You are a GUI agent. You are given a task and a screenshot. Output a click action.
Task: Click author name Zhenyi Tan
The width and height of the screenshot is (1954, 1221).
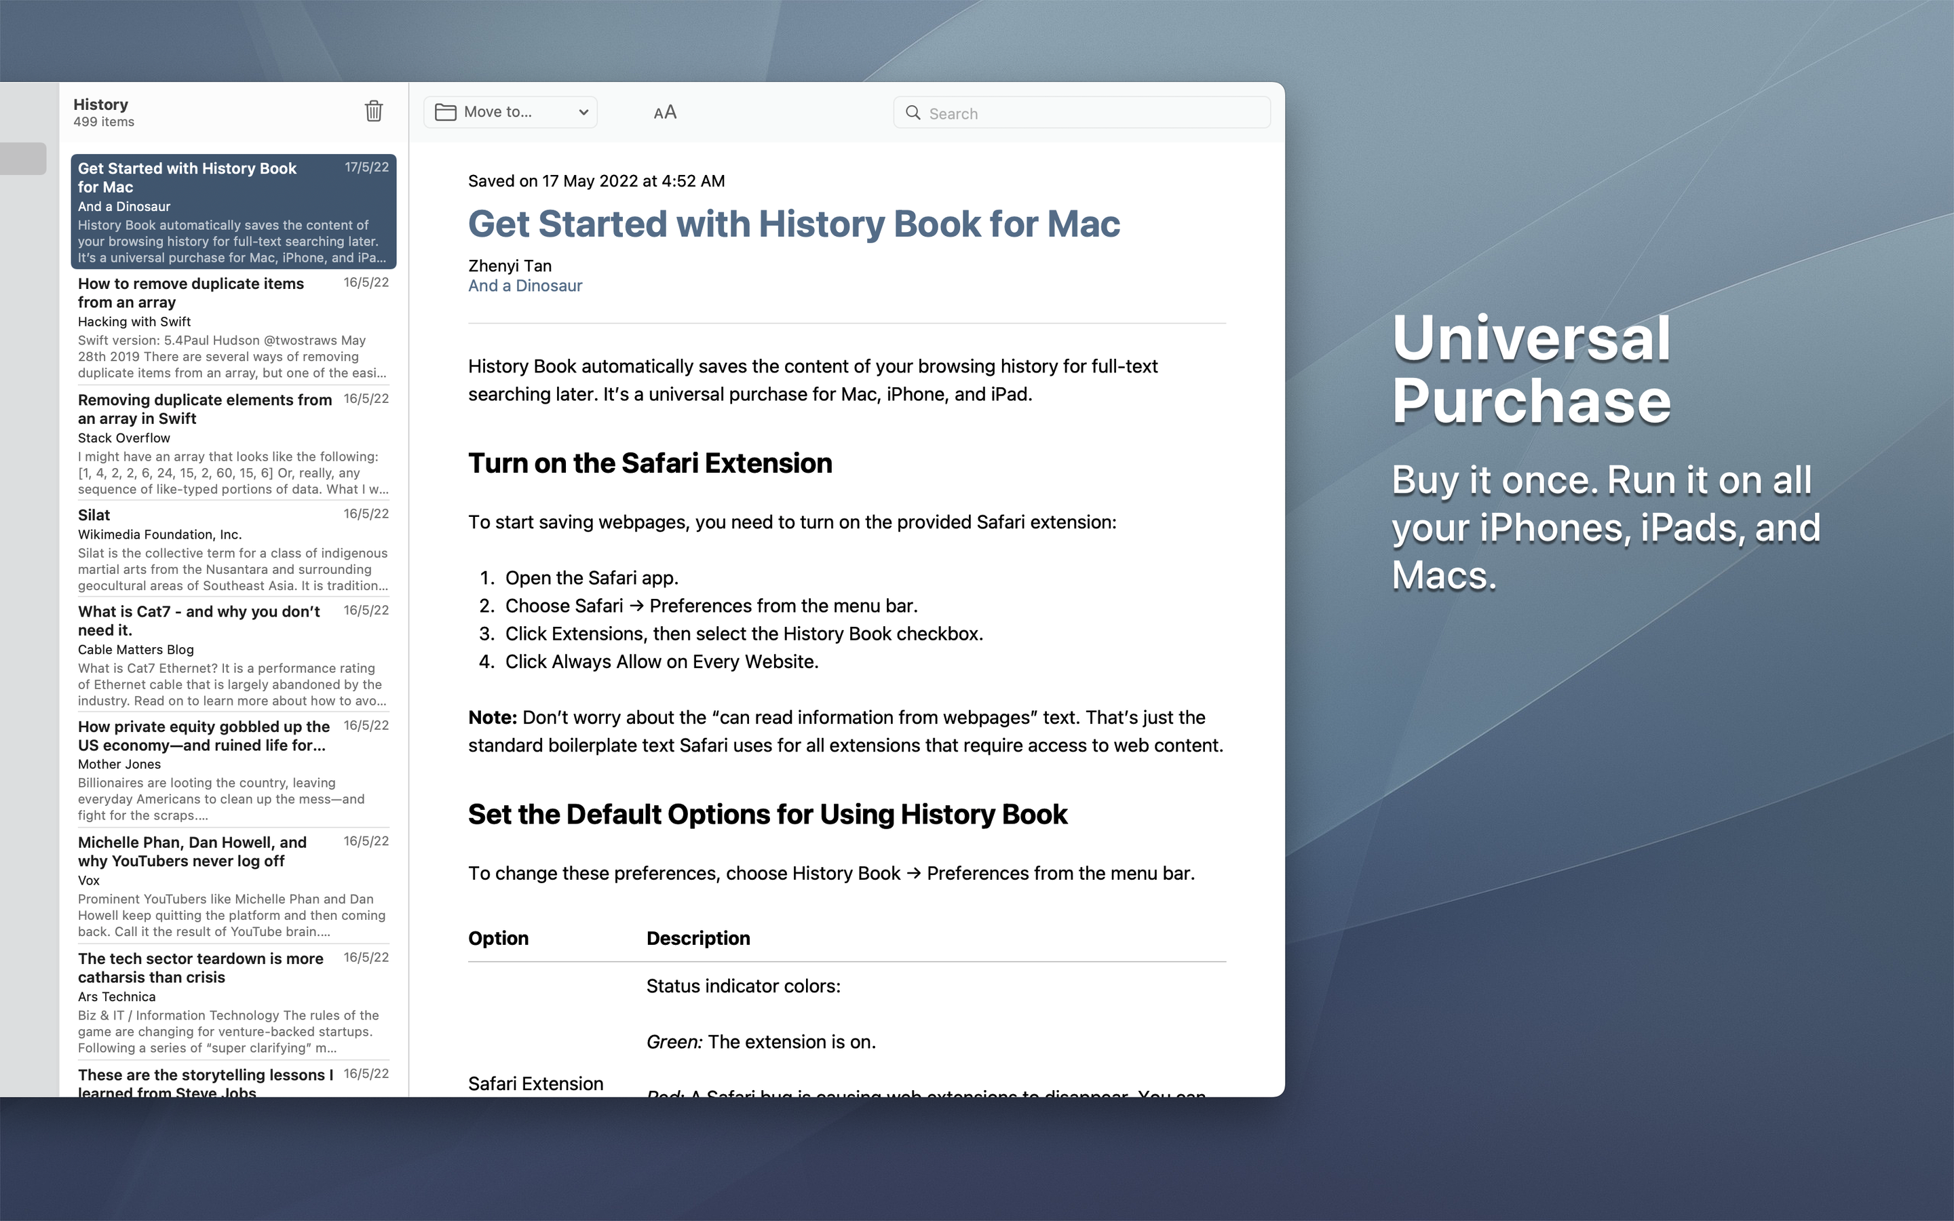pyautogui.click(x=510, y=266)
